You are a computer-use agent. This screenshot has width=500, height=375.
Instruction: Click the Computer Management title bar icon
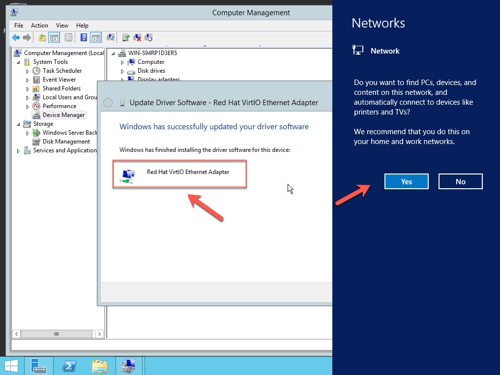14,12
